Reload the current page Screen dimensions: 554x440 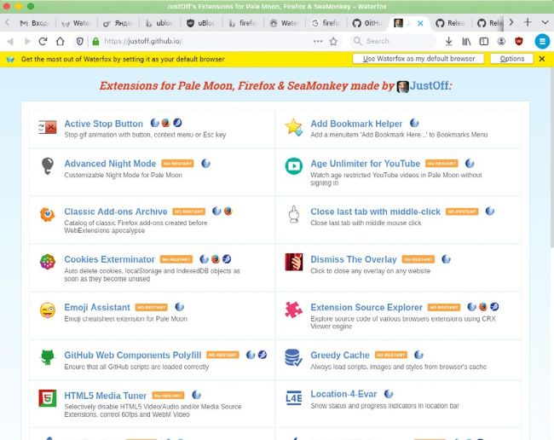coord(43,41)
